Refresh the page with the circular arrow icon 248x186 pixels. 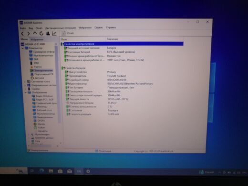click(41, 33)
